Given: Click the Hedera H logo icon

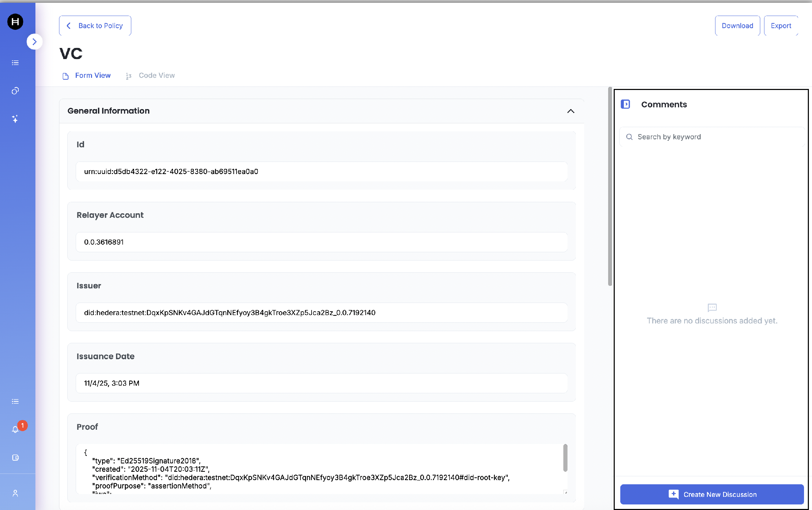Looking at the screenshot, I should (15, 22).
